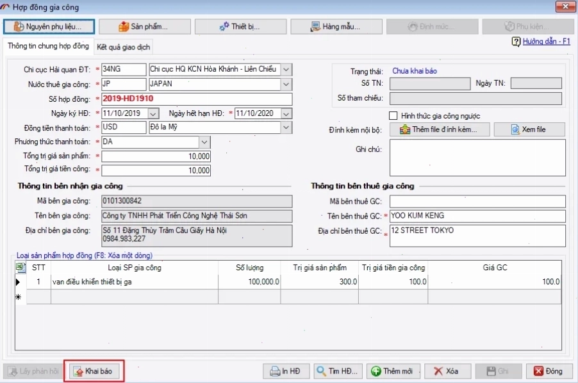
Task: Open the Sản phẩm products list
Action: pyautogui.click(x=145, y=26)
